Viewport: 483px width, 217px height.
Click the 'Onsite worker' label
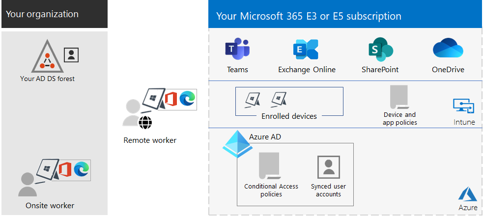click(x=50, y=205)
